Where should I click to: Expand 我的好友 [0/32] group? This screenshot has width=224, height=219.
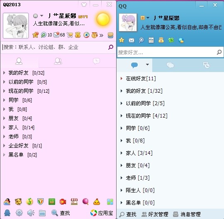pyautogui.click(x=4, y=73)
